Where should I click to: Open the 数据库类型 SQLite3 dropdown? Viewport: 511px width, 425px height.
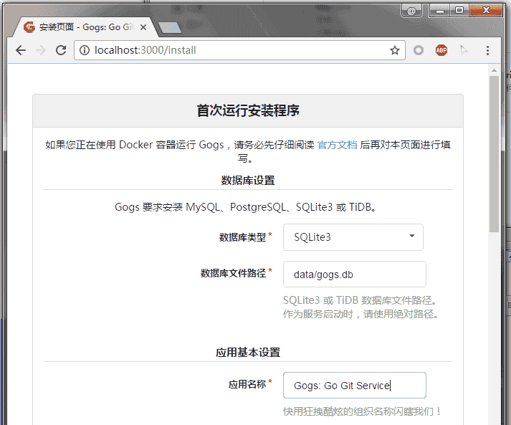pyautogui.click(x=353, y=237)
